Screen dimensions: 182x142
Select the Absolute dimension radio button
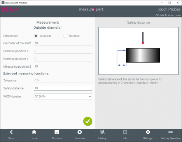tap(36, 36)
